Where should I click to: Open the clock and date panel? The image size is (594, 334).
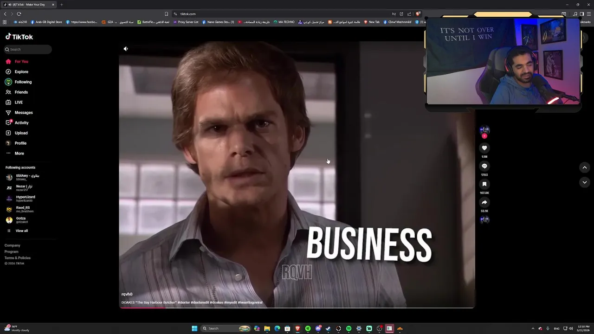583,328
